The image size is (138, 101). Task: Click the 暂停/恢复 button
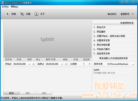[x=51, y=60]
